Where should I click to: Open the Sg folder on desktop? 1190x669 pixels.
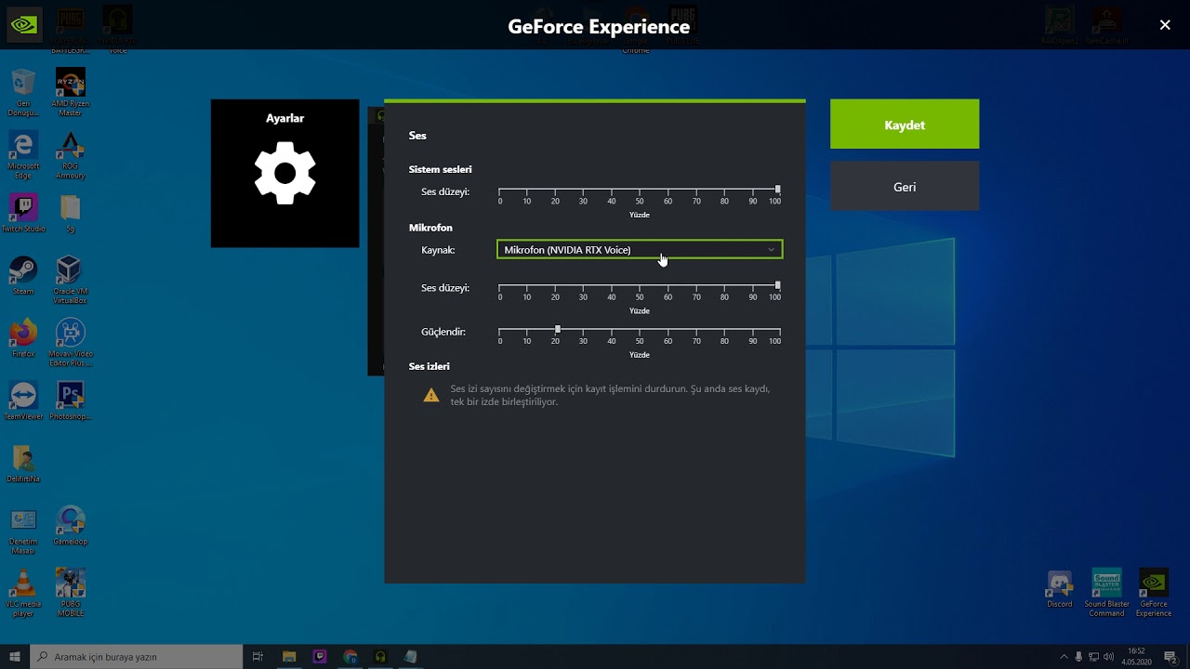pyautogui.click(x=71, y=214)
